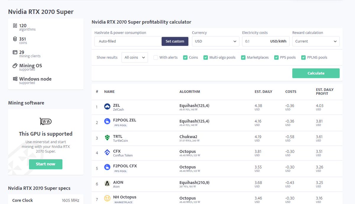The width and height of the screenshot is (355, 204).
Task: Click the F2POOL CFX pool icon
Action: 107,167
